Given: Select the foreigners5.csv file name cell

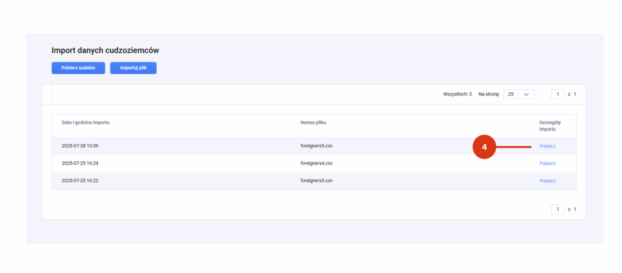Looking at the screenshot, I should (316, 146).
